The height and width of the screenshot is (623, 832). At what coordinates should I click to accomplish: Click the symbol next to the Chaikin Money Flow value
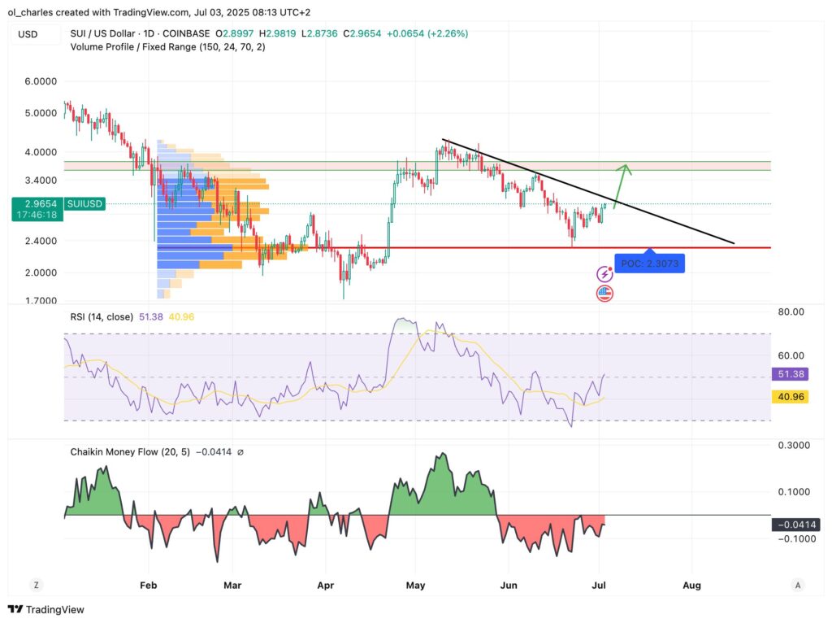click(x=240, y=451)
